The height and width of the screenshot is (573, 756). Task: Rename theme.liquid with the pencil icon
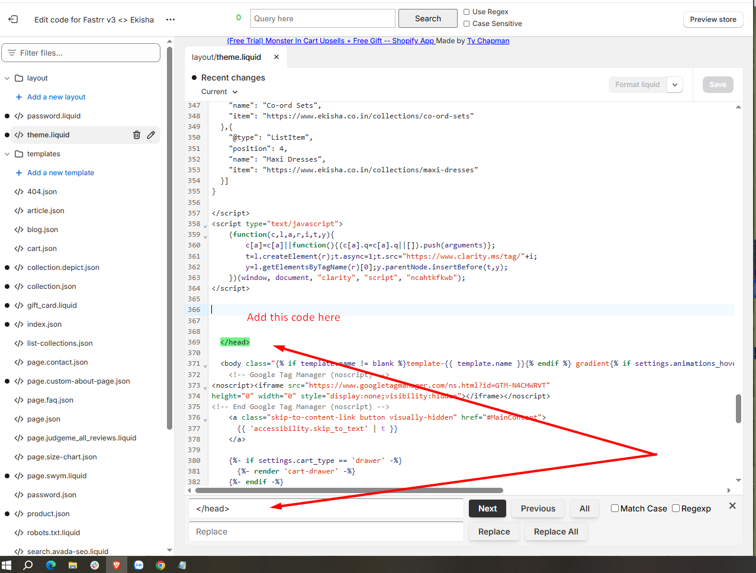151,135
